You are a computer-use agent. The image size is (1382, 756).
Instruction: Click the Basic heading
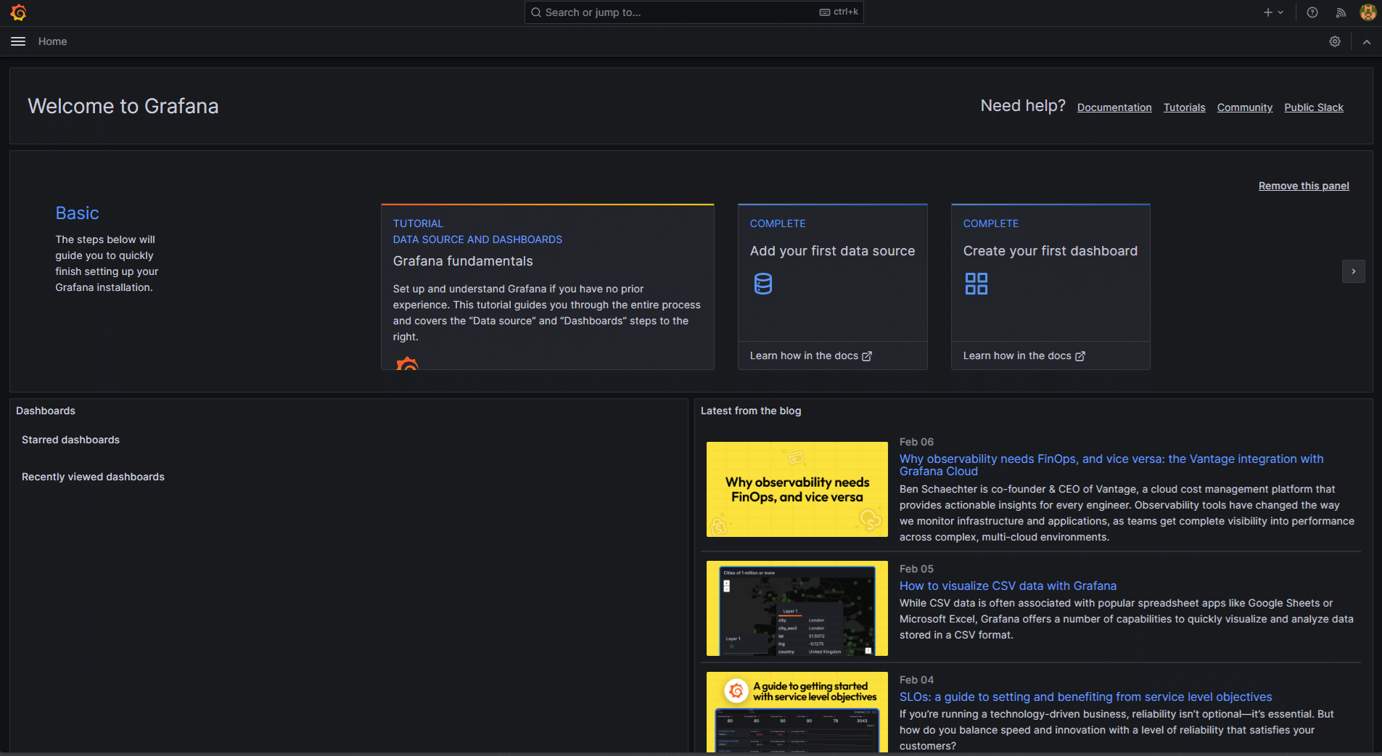coord(77,213)
